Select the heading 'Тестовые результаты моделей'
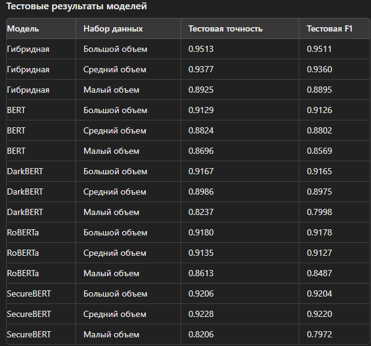Screen dimensions: 371x346 (77, 6)
